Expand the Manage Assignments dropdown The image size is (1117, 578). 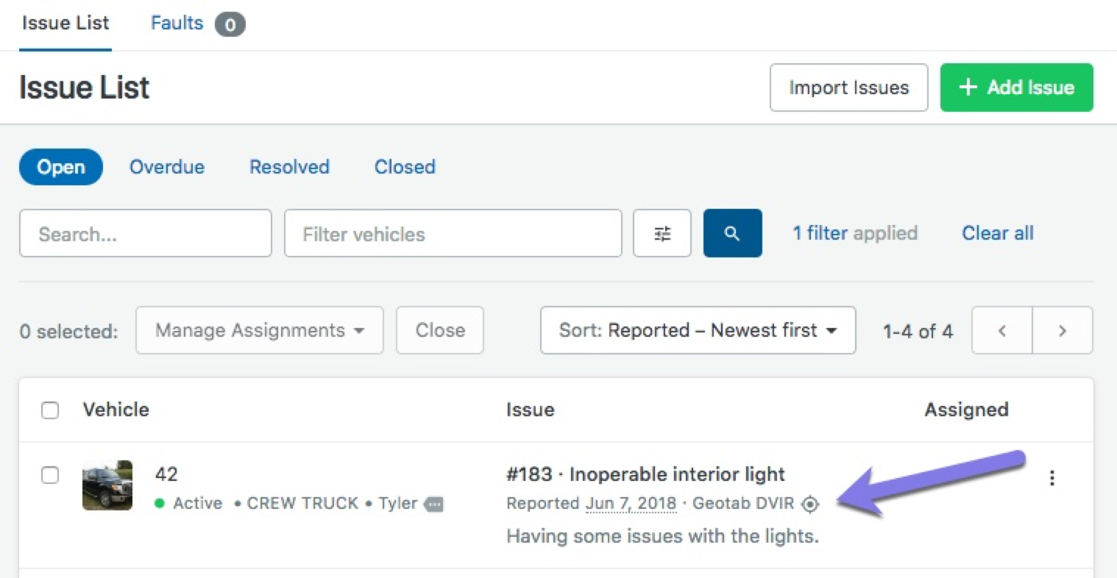pos(259,331)
